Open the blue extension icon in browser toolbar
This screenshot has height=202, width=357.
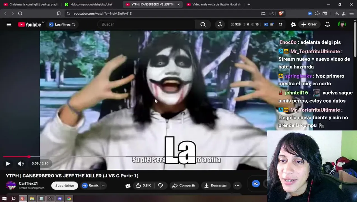click(310, 13)
